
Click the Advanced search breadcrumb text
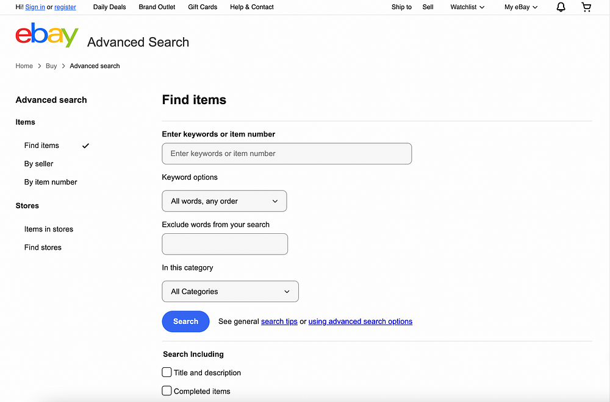click(95, 66)
